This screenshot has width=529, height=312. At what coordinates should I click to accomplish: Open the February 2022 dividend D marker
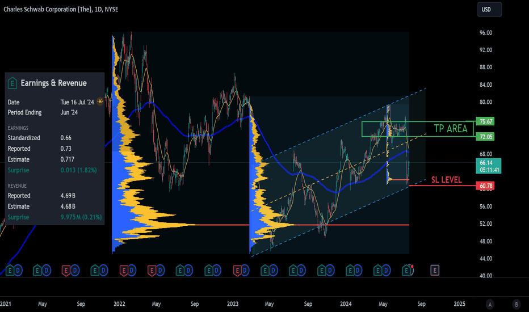(132, 271)
